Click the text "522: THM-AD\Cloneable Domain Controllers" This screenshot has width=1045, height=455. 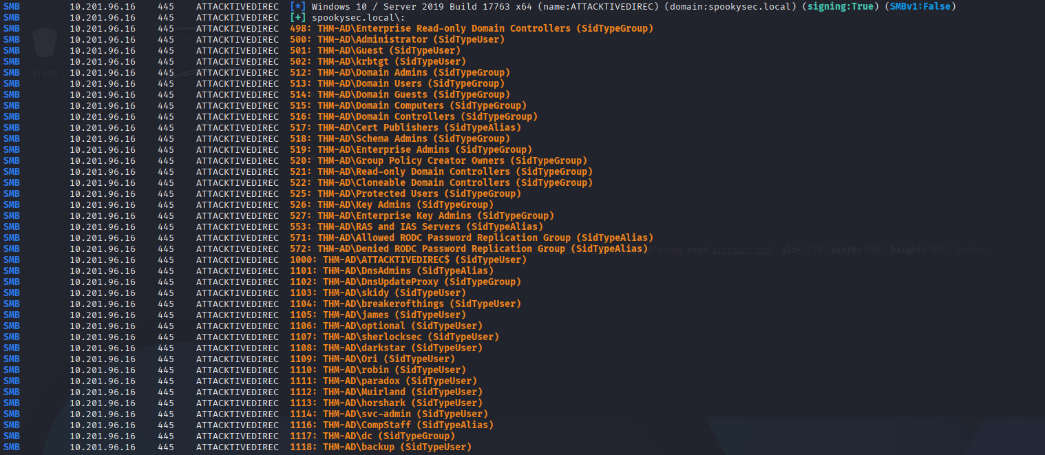tap(400, 182)
